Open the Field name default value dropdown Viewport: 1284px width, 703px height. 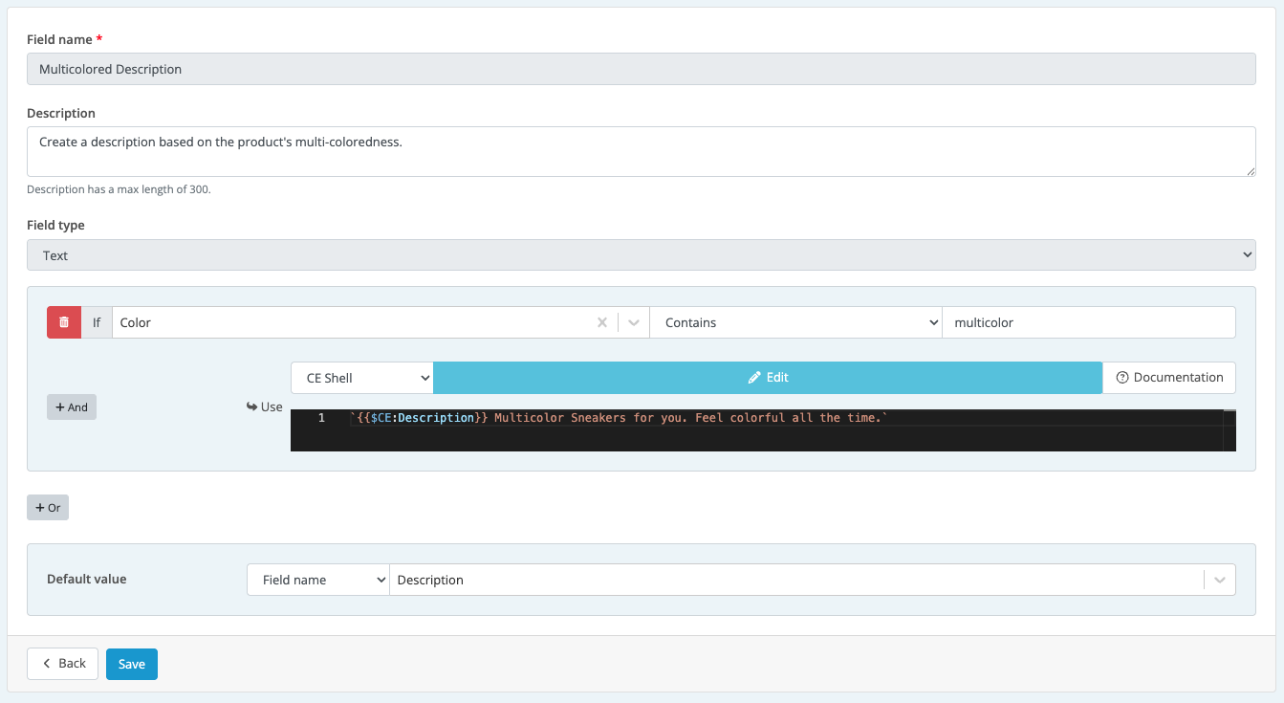[x=317, y=579]
